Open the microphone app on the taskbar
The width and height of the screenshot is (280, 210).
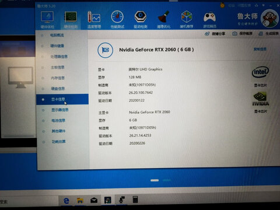pos(122,199)
